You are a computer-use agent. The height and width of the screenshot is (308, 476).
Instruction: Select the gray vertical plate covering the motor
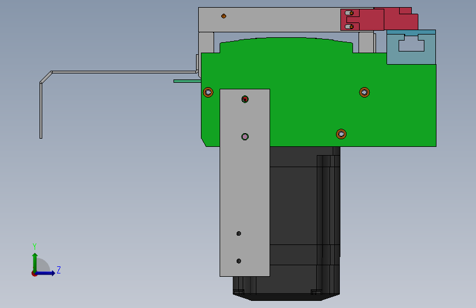245,183
